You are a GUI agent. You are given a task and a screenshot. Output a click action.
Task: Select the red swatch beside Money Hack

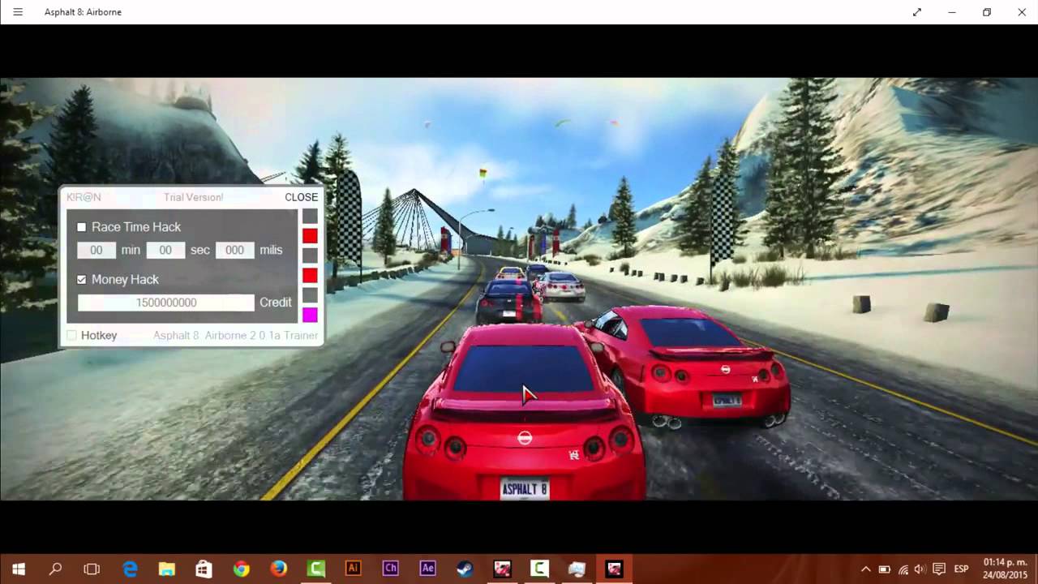point(310,276)
